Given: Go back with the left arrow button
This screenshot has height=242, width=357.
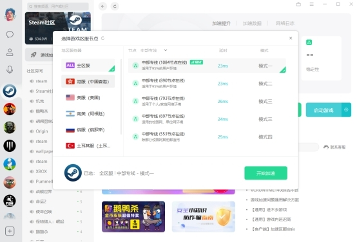Looking at the screenshot, I should [102, 6].
